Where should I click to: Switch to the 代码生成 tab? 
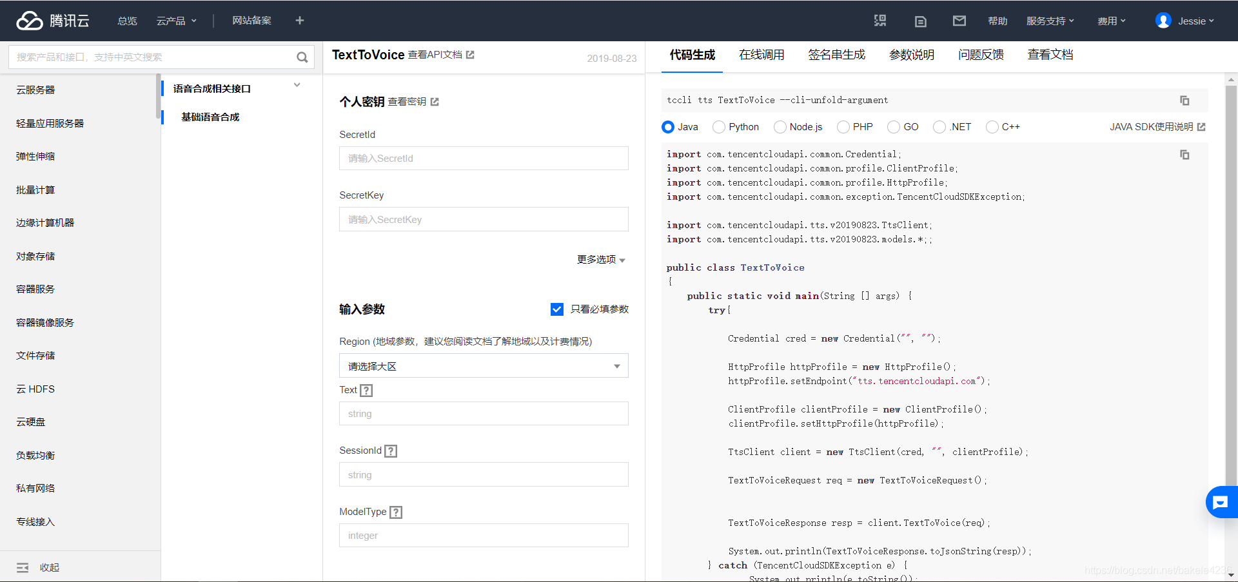[x=692, y=55]
